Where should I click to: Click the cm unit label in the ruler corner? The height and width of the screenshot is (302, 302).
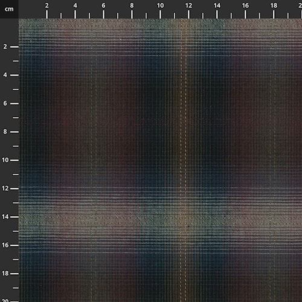(x=9, y=9)
